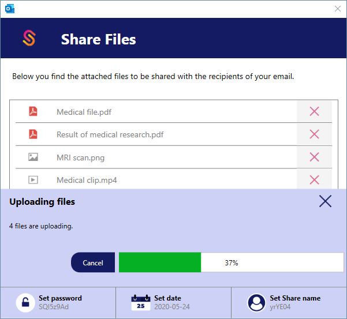Remove Result of medical research.pdf attachment

pos(314,134)
